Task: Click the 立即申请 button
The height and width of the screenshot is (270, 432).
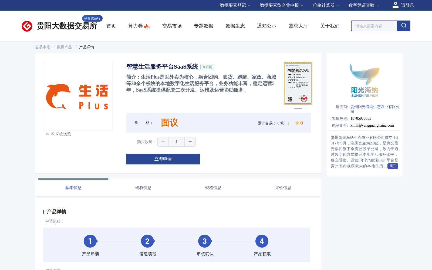Action: (x=163, y=159)
